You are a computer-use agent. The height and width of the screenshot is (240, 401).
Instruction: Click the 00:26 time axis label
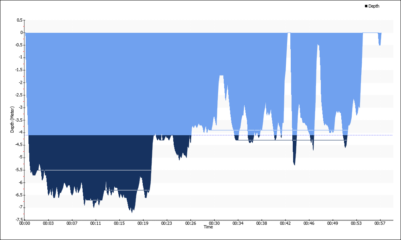[x=190, y=224]
